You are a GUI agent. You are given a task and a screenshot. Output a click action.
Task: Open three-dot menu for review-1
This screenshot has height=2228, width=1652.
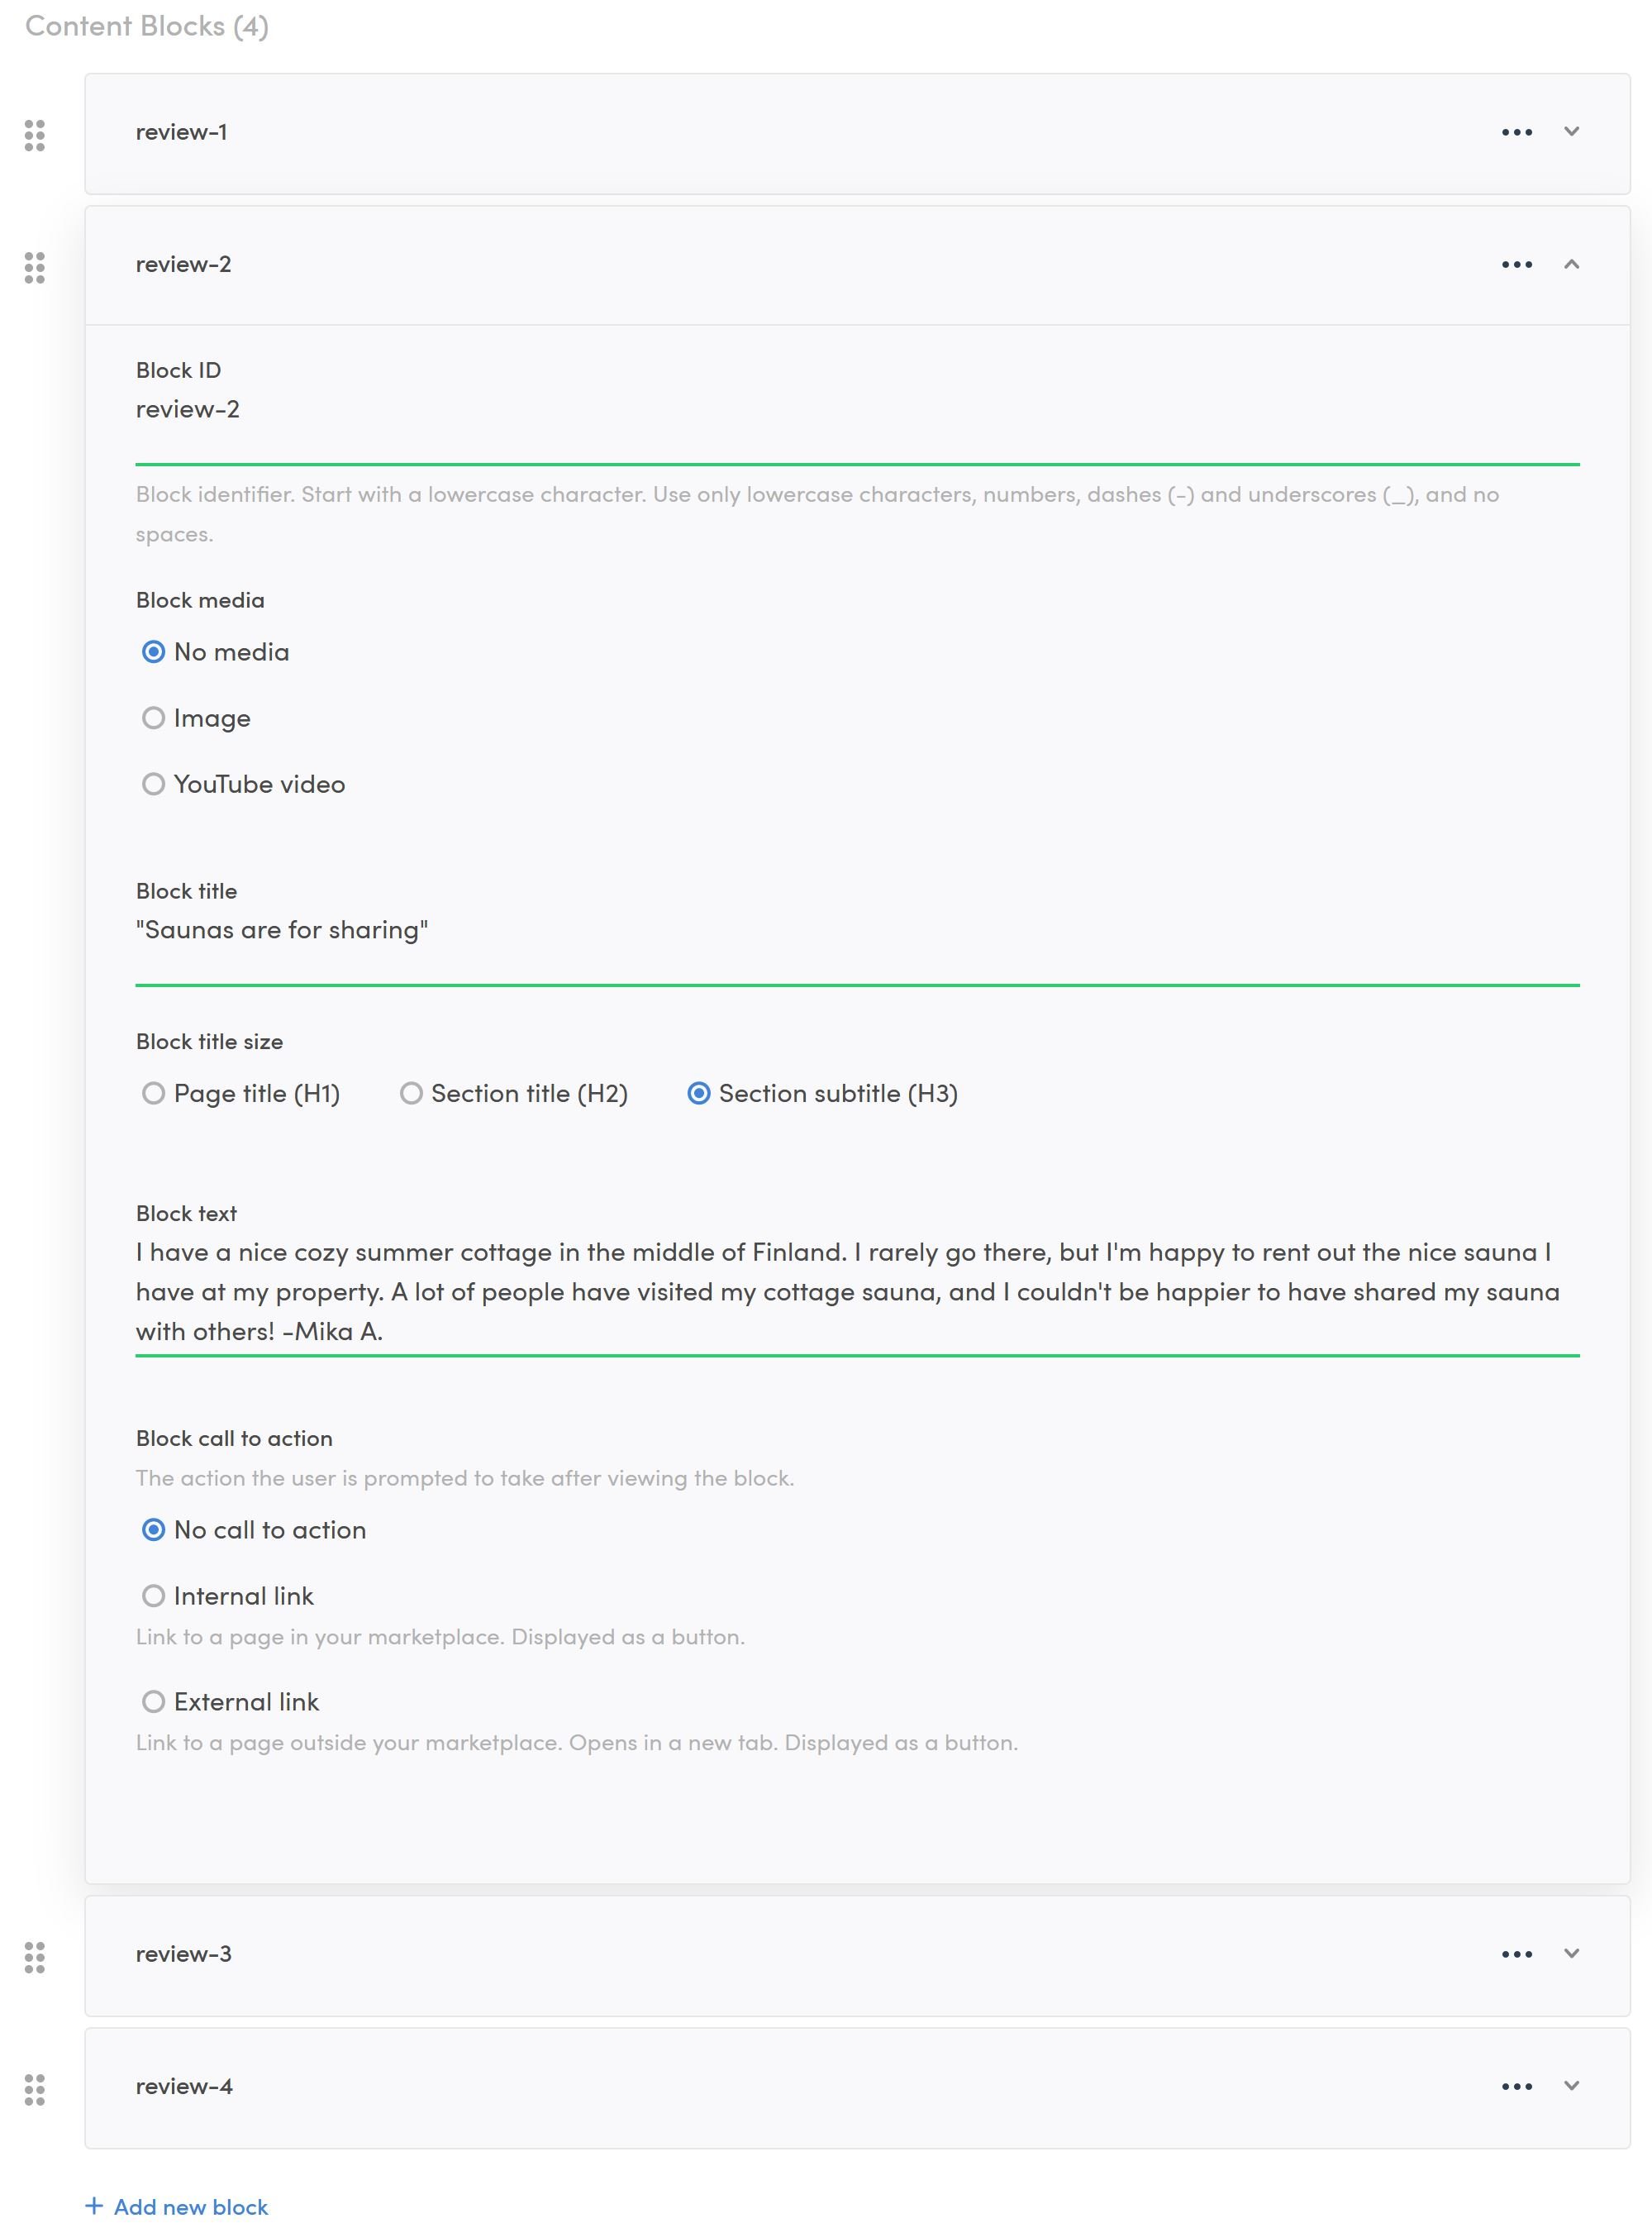point(1516,132)
